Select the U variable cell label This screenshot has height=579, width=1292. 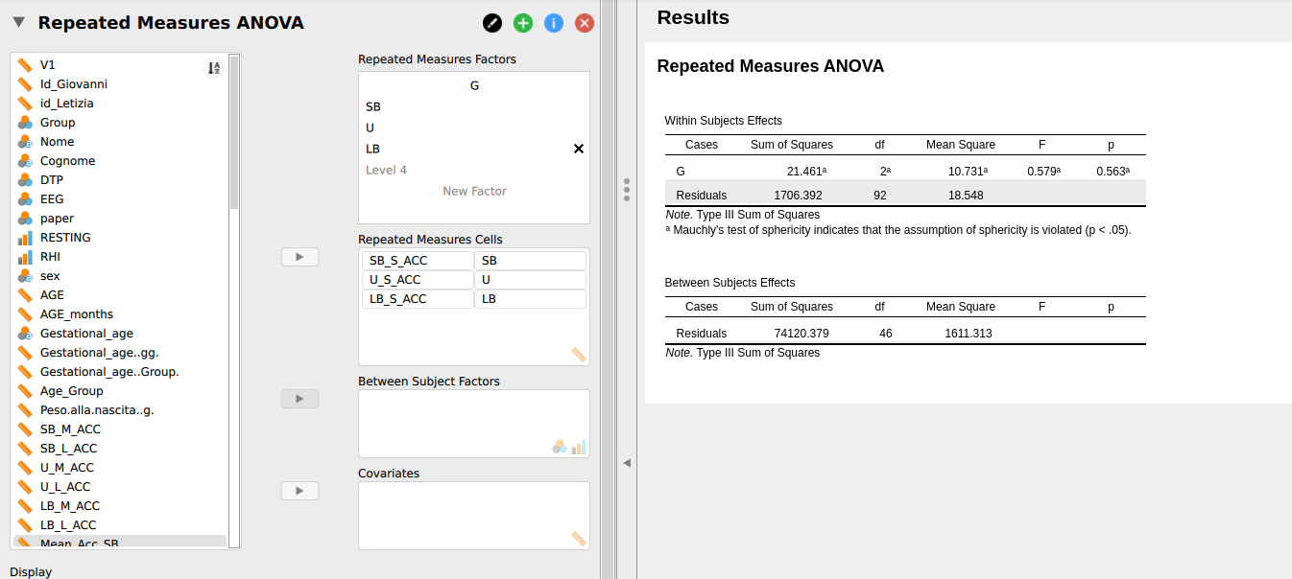[x=530, y=279]
